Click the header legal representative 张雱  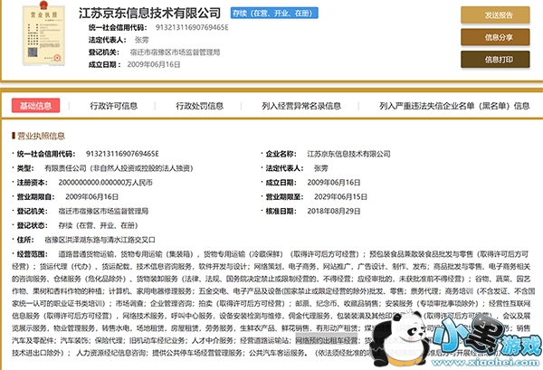tap(142, 40)
